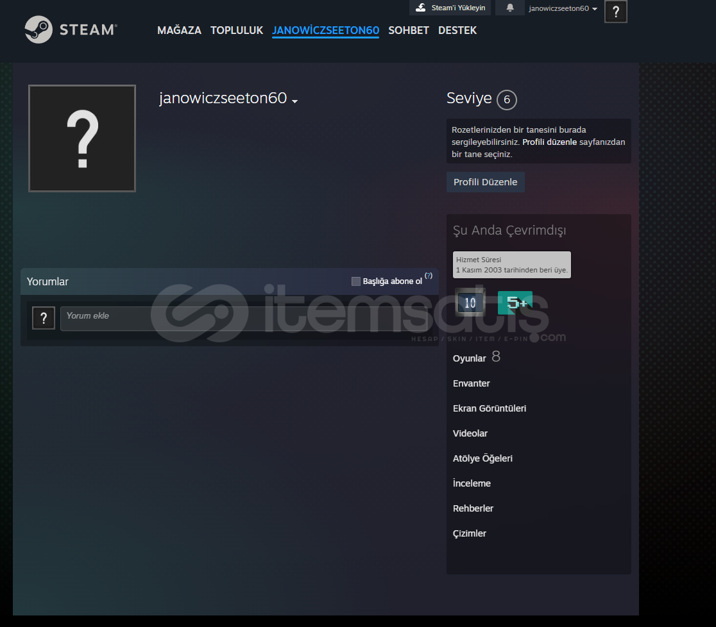
Task: Toggle the 'Başlığa abone ol' checkbox
Action: pyautogui.click(x=355, y=281)
